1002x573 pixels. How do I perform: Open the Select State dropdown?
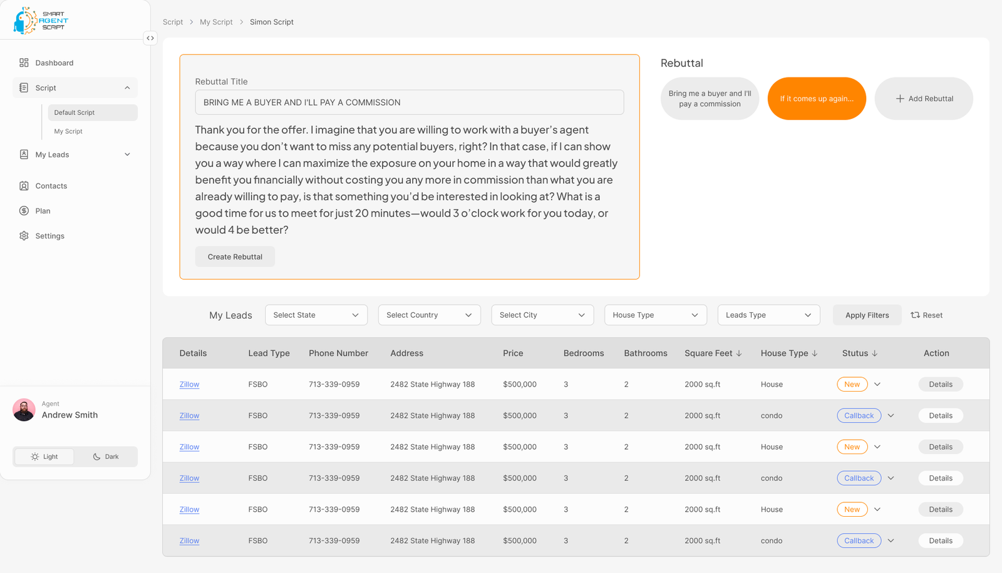[x=316, y=315]
